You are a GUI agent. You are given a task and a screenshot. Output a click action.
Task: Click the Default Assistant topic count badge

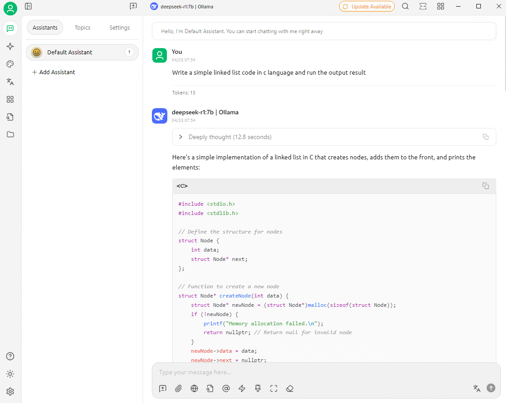pyautogui.click(x=129, y=52)
